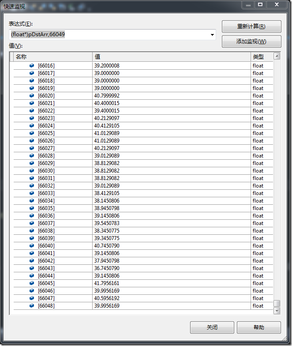Click the value 38.4129105
This screenshot has width=292, height=346.
[107, 193]
